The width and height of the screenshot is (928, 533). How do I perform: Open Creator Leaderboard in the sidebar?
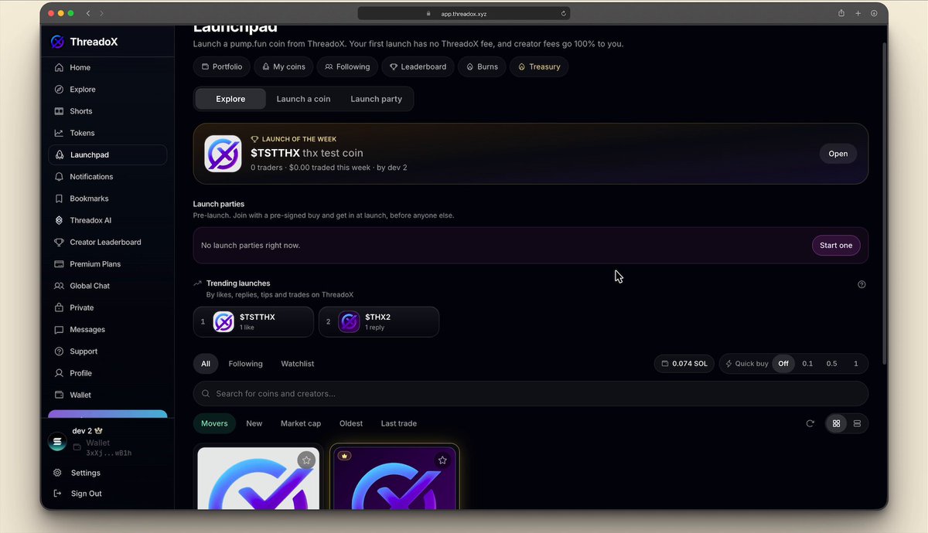(x=107, y=242)
